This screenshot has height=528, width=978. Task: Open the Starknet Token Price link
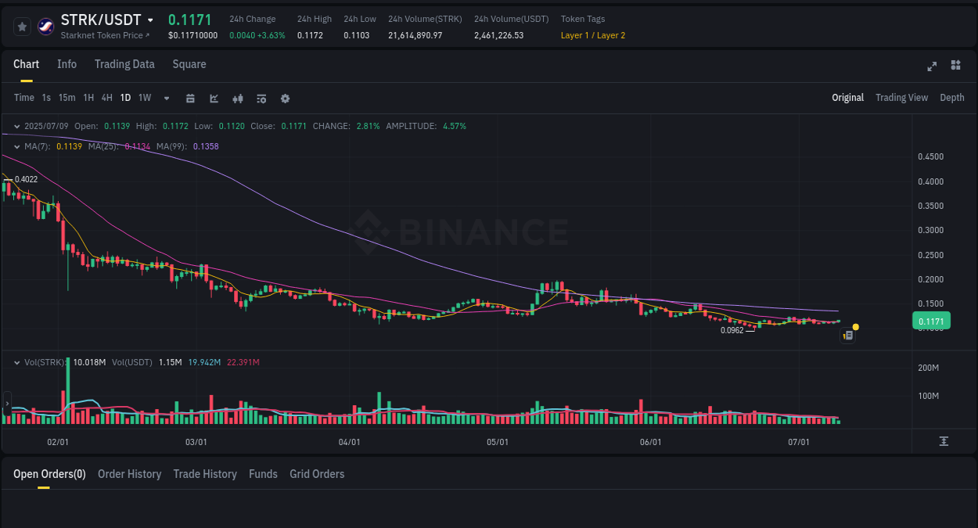(x=104, y=34)
